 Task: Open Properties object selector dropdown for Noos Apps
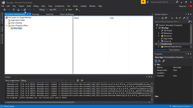[x=191, y=57]
